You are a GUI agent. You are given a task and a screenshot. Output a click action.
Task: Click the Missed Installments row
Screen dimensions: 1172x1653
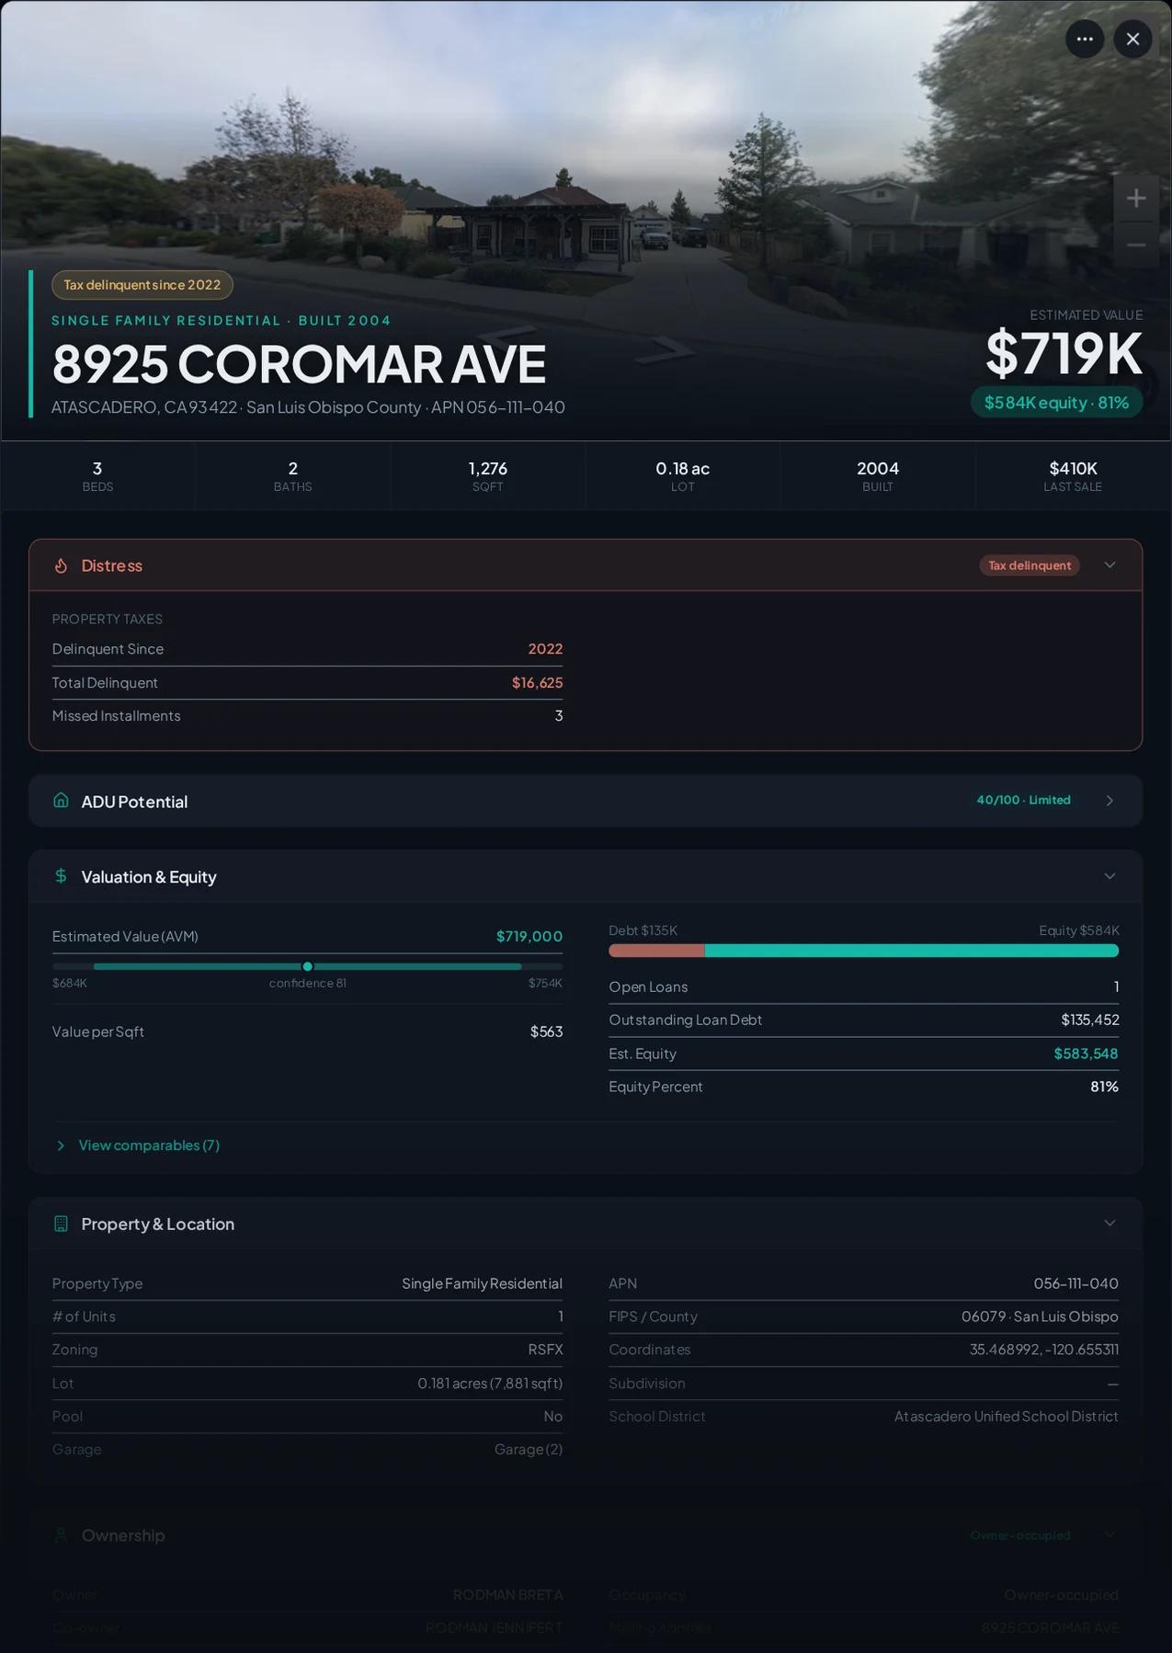pos(307,715)
